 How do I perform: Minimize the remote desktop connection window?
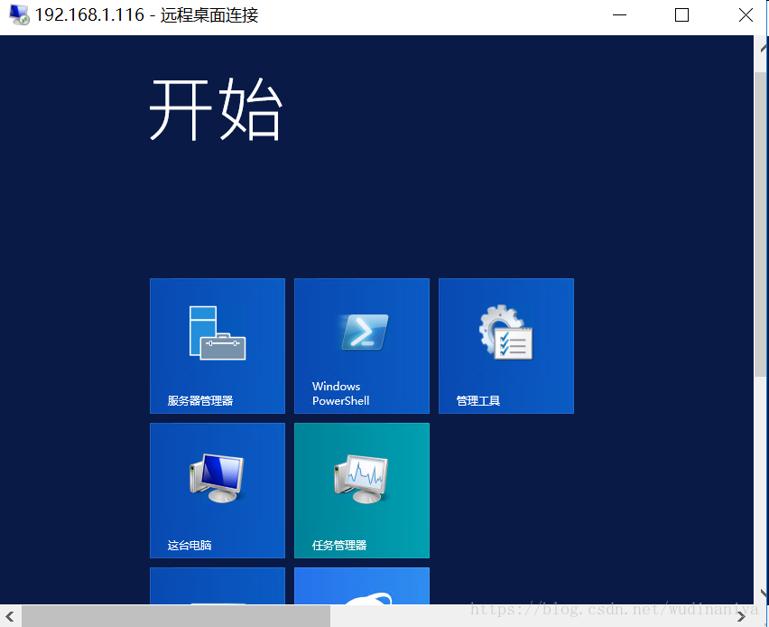pos(619,15)
